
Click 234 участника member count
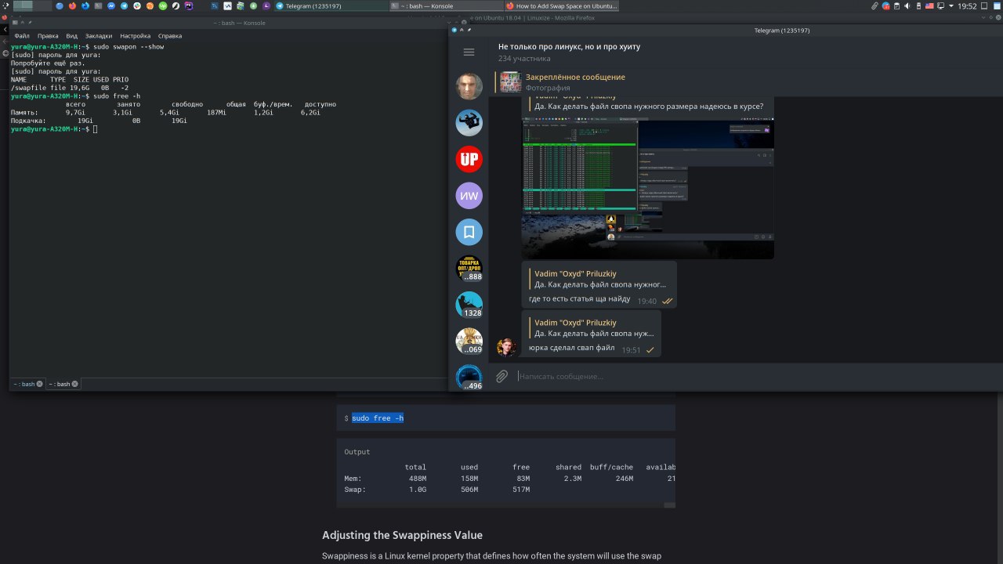524,59
